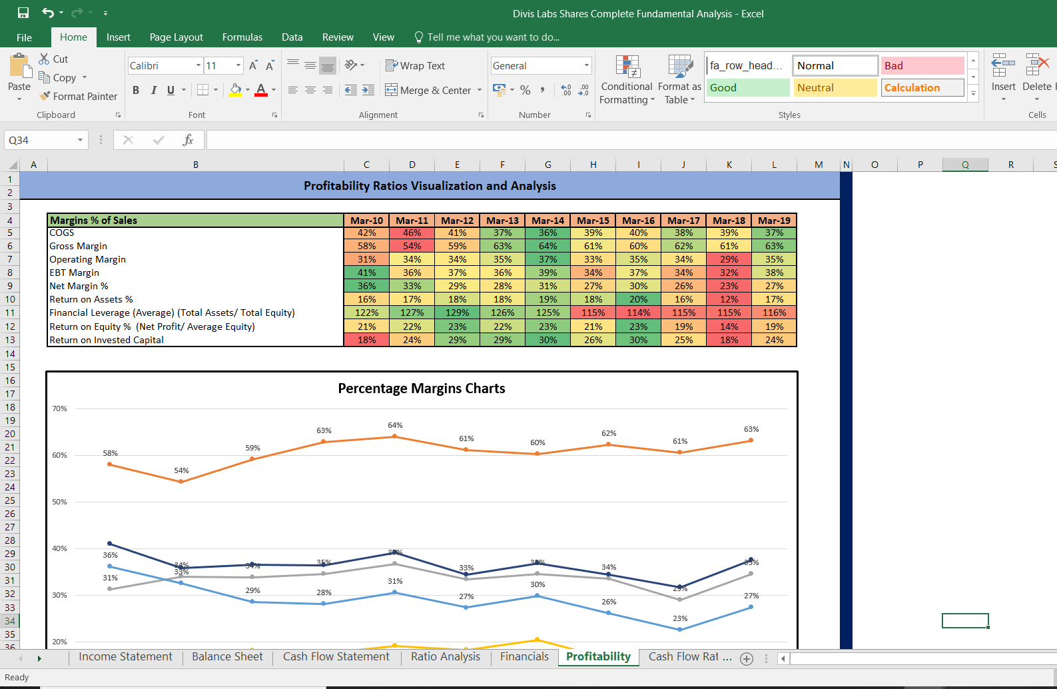This screenshot has width=1057, height=689.
Task: Click the Cut scissors icon
Action: coord(45,59)
